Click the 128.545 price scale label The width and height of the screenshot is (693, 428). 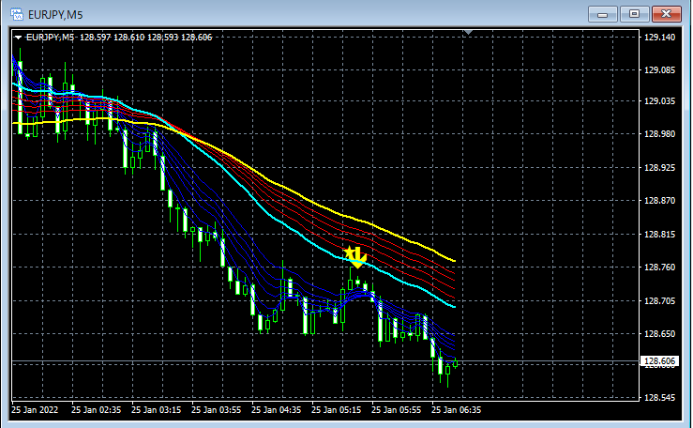[659, 398]
